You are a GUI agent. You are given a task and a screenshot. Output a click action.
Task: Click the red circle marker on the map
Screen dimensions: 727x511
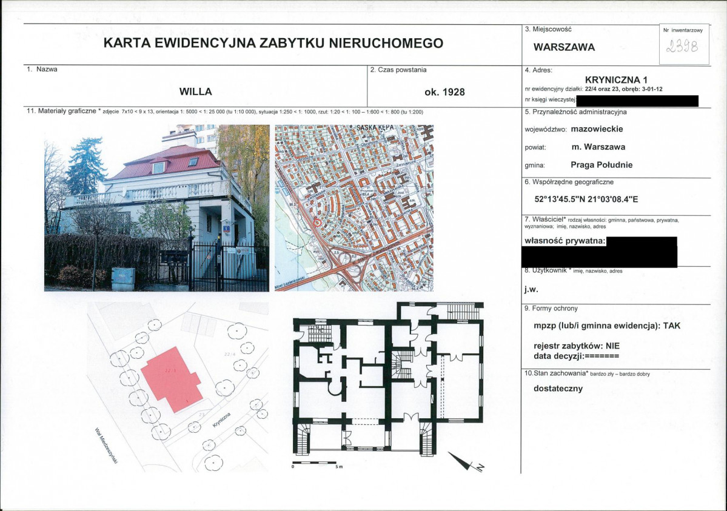(x=317, y=222)
